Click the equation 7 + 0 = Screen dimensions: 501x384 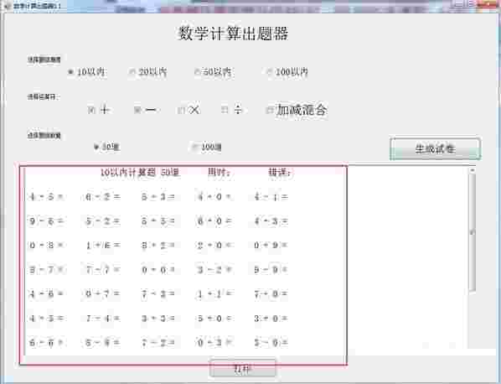click(x=271, y=293)
